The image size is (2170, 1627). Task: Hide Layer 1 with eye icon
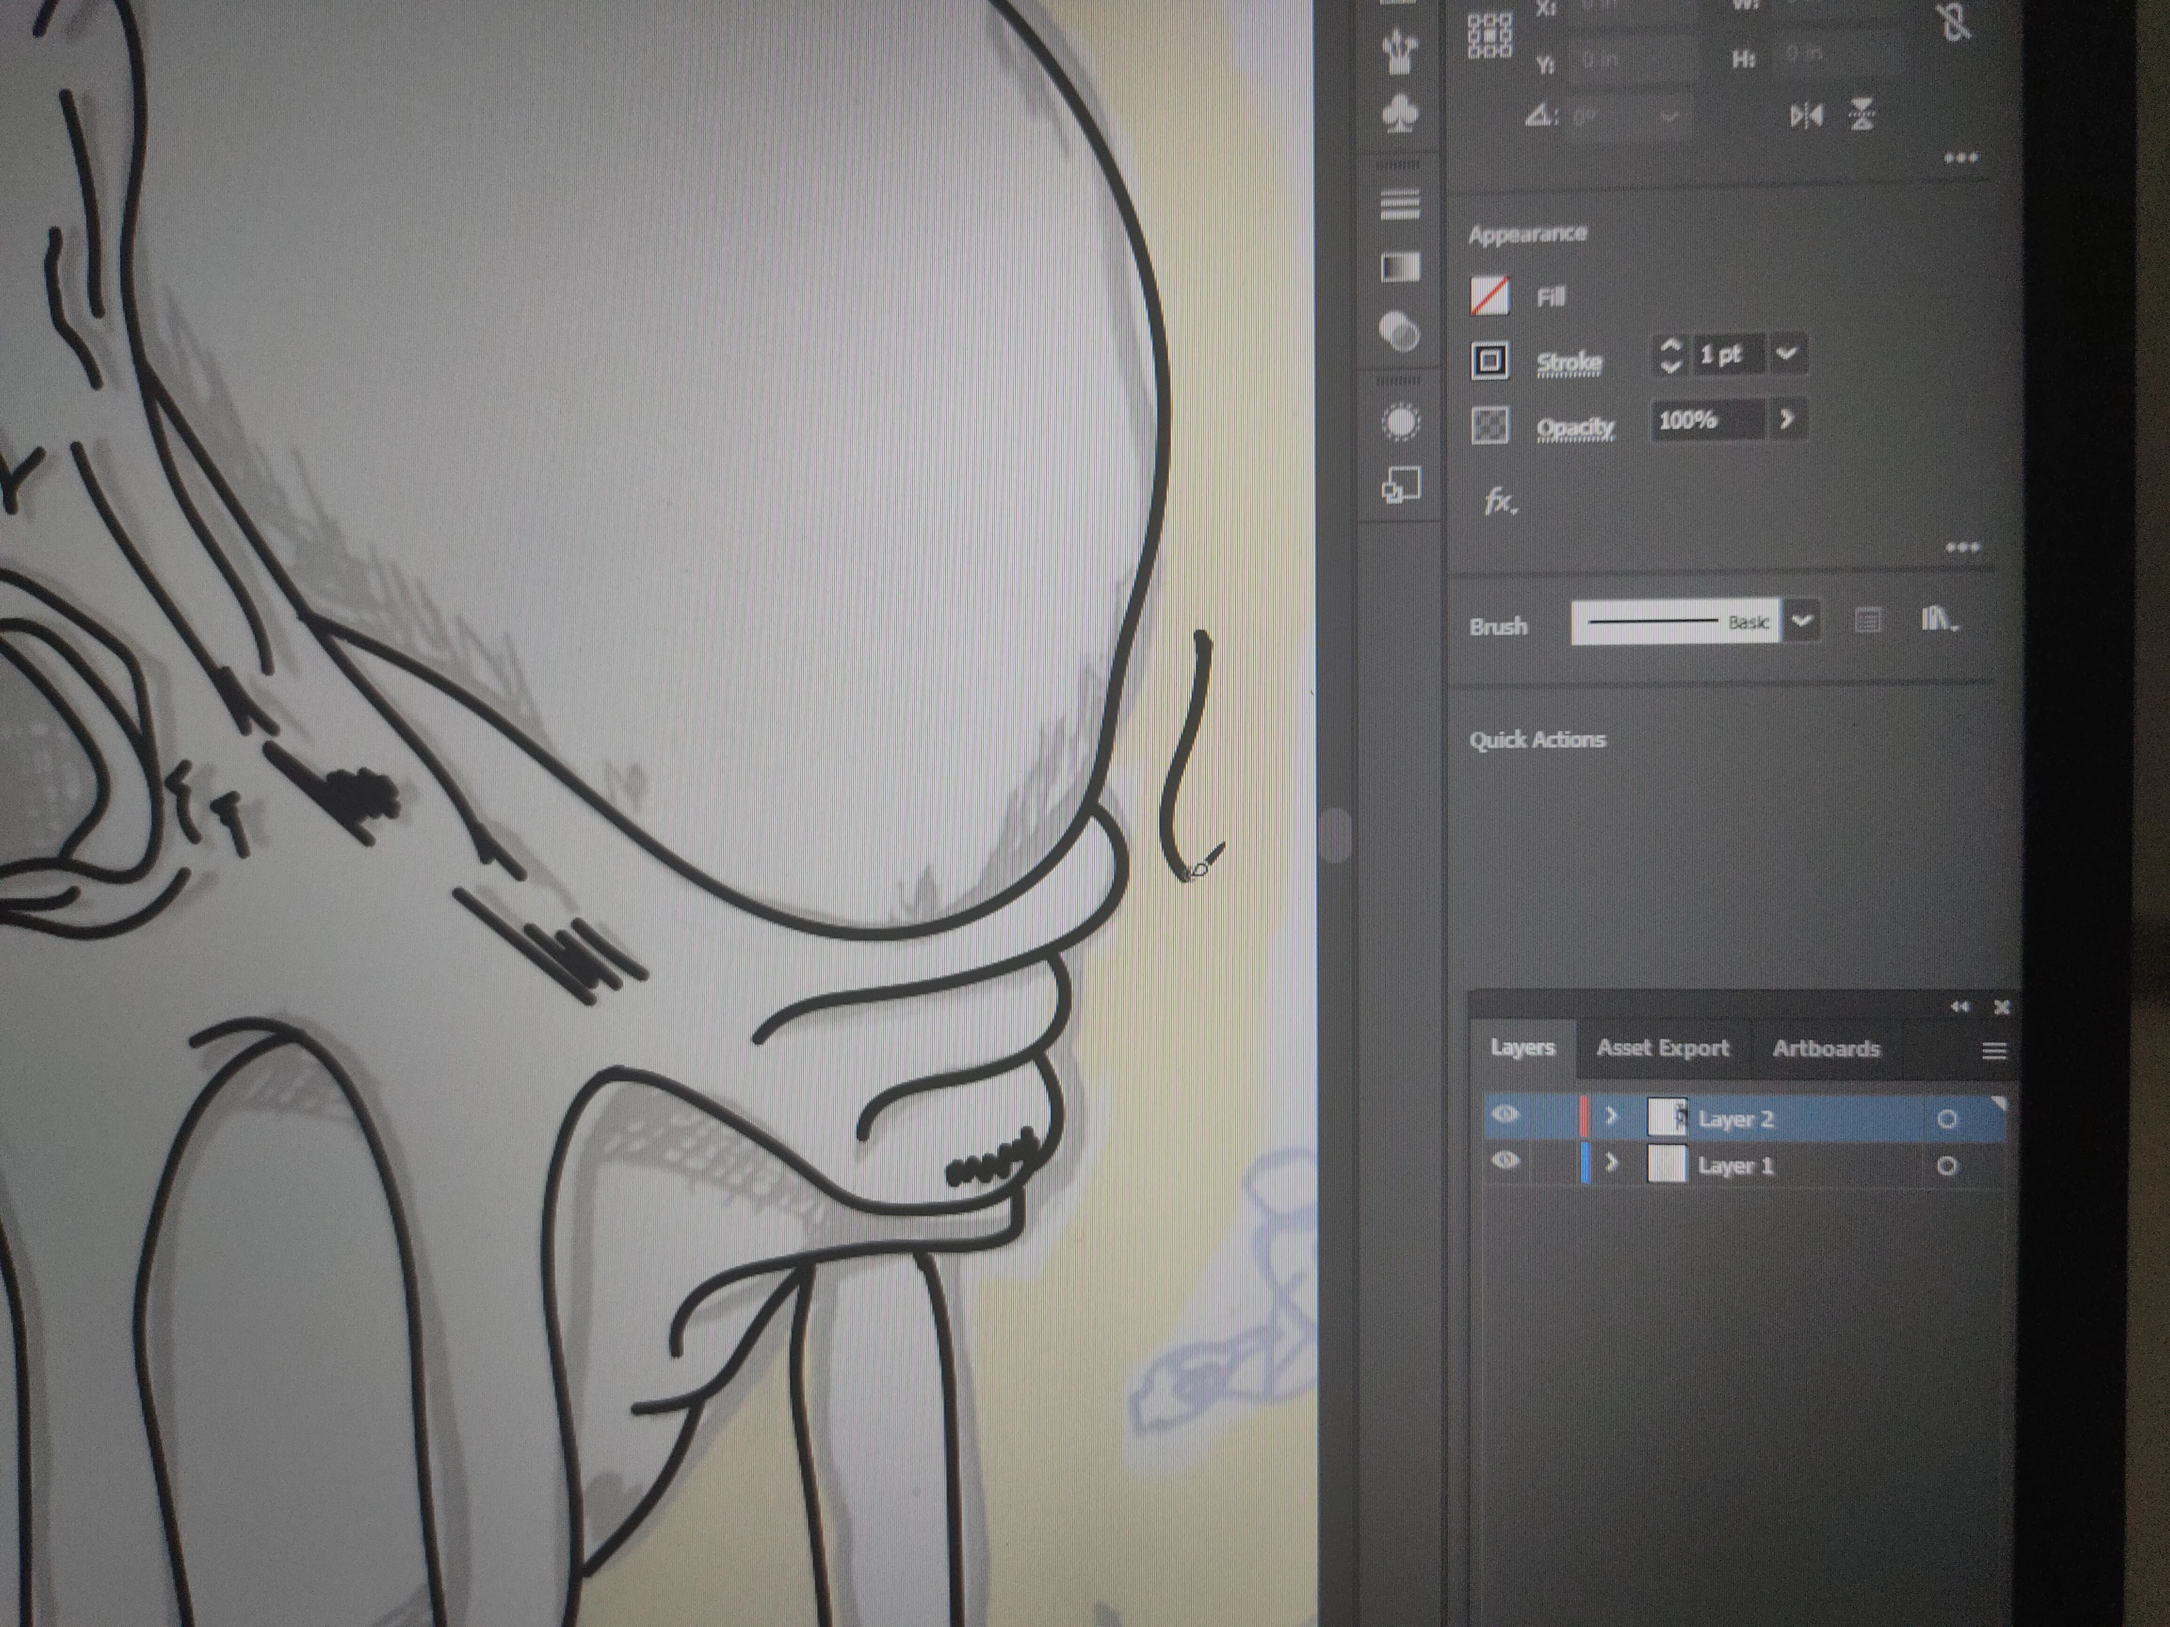tap(1506, 1161)
